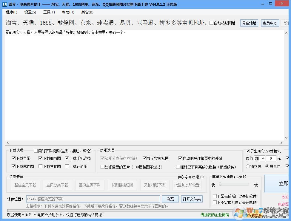Screen dimensions: 291x221
Task: Enable the 自动粘贴网址 checkbox
Action: tap(212, 23)
